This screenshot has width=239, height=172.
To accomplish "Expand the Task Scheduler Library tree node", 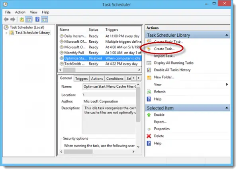I will point(6,33).
